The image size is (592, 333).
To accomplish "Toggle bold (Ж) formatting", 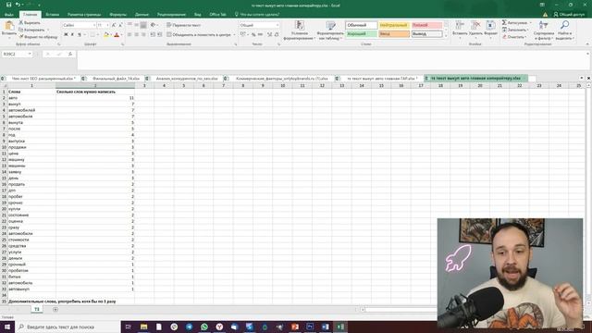I will (66, 35).
